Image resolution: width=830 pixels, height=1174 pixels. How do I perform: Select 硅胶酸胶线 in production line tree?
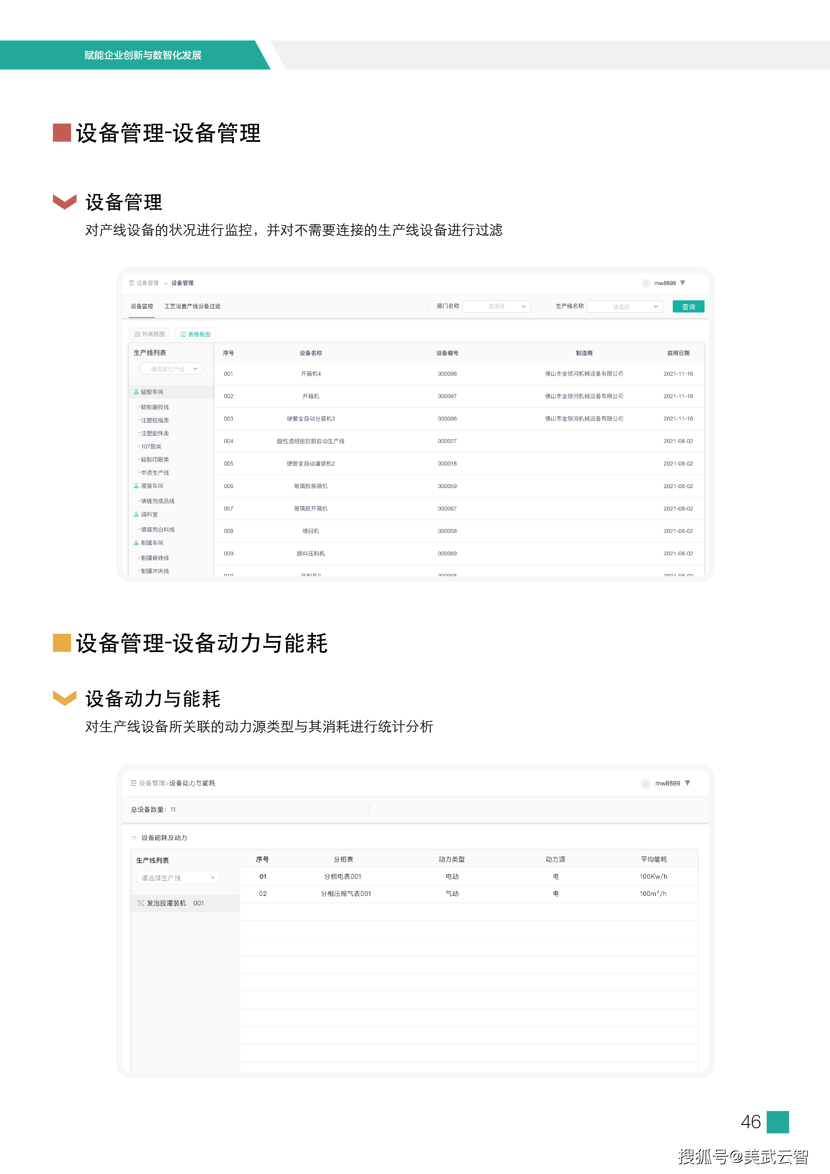155,408
